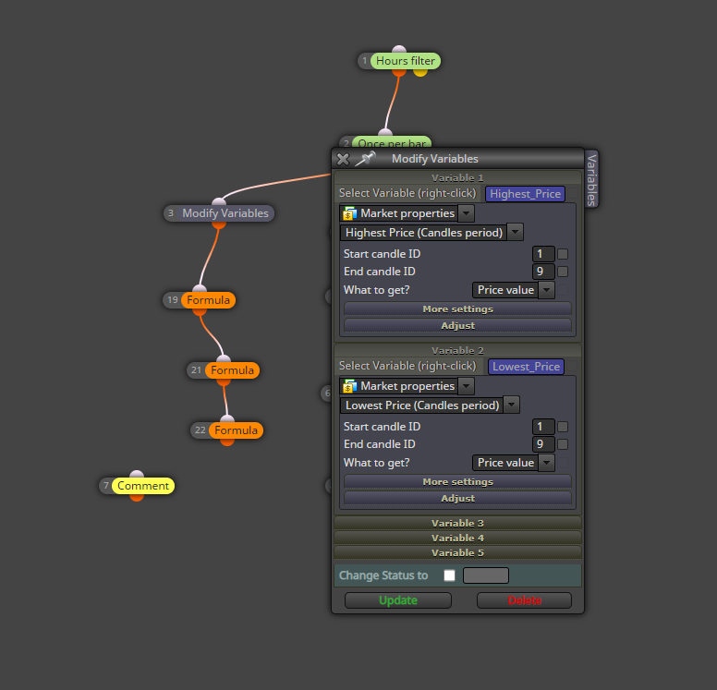Viewport: 717px width, 690px height.
Task: Edit Variable 1 End candle ID field
Action: pyautogui.click(x=543, y=272)
